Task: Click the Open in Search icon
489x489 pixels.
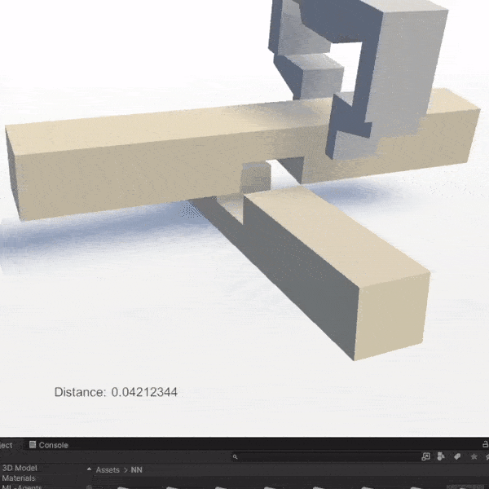Action: pos(425,457)
